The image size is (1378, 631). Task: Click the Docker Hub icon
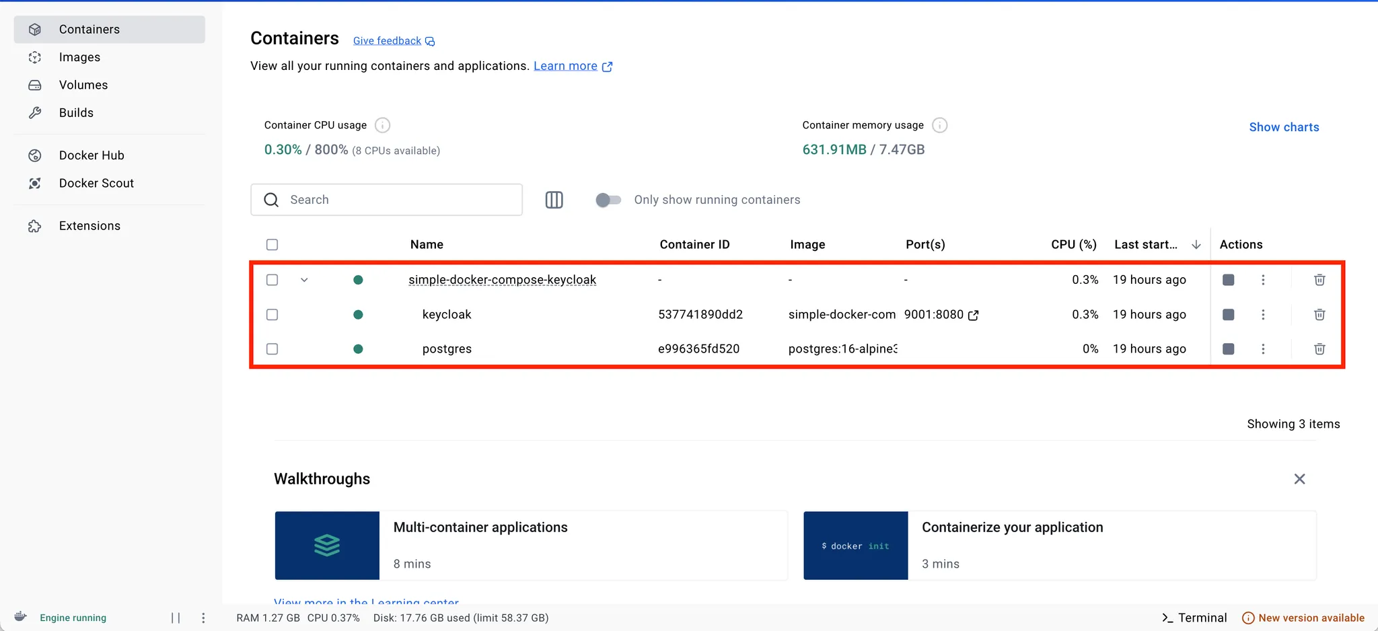click(35, 155)
